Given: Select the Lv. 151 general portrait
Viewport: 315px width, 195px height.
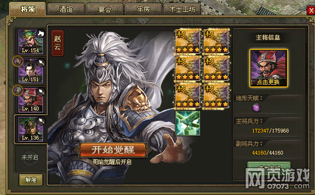Looking at the screenshot, I should click(31, 71).
